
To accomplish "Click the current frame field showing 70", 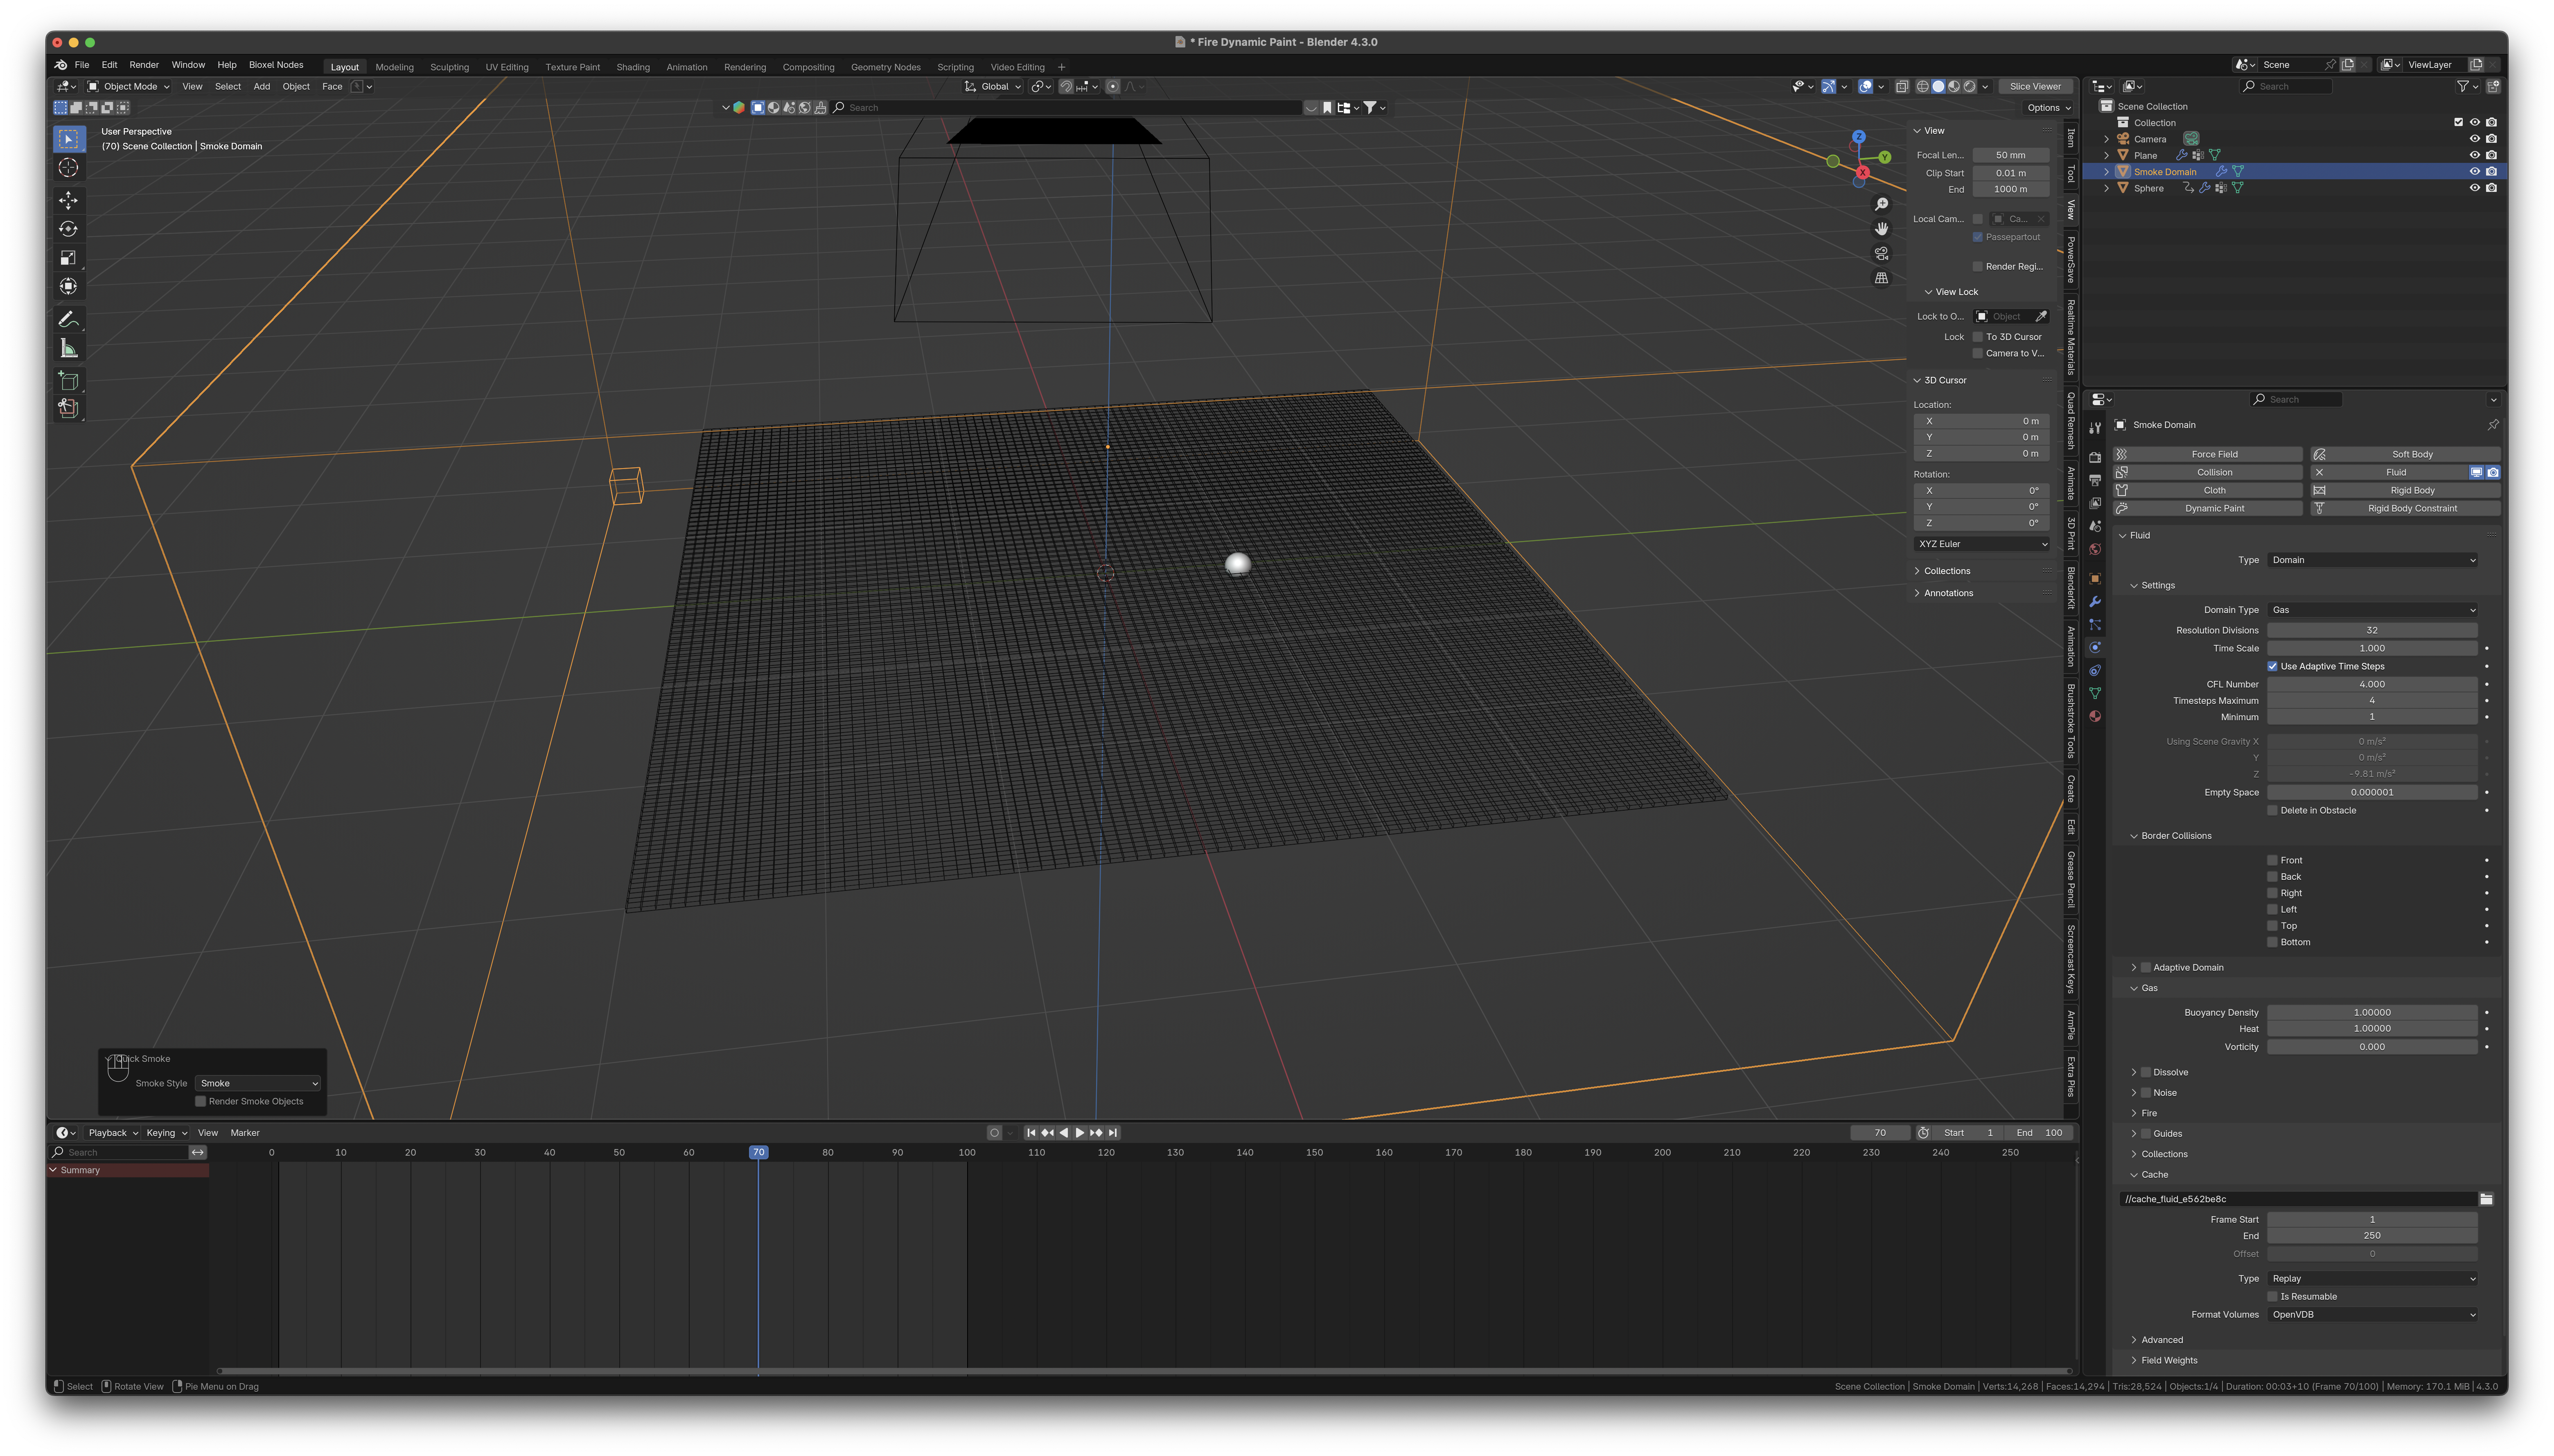I will [x=1880, y=1133].
